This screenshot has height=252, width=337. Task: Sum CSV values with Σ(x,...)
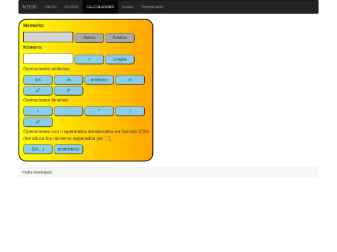pyautogui.click(x=38, y=149)
